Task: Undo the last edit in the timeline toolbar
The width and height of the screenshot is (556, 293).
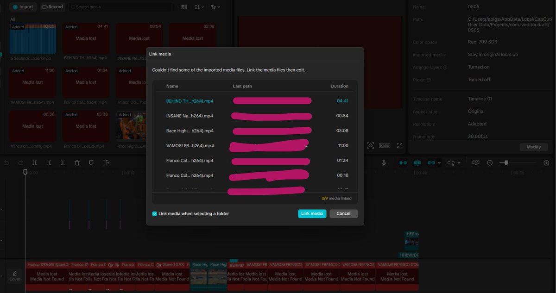Action: tap(6, 163)
